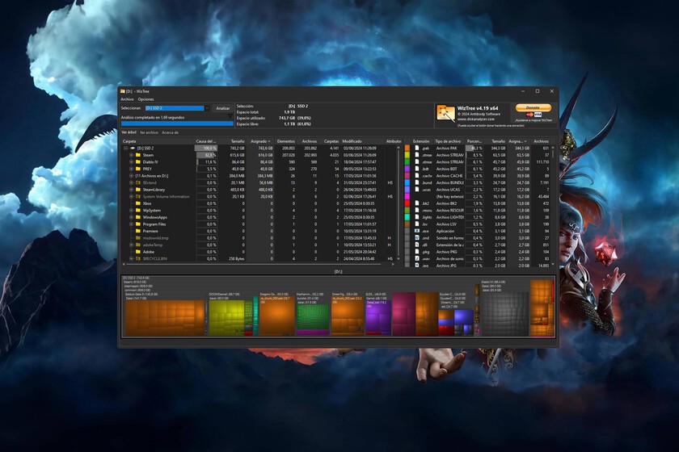Viewport: 679px width, 452px height.
Task: Expand the SteamLibrary folder
Action: (132, 190)
